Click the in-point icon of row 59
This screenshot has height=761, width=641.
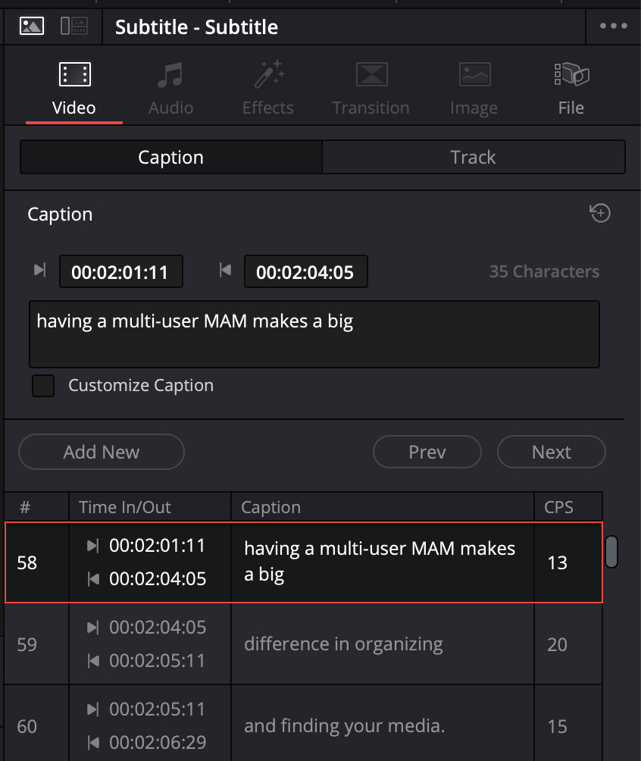93,628
